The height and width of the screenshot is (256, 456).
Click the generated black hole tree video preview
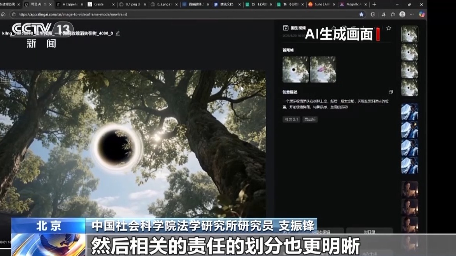click(133, 144)
